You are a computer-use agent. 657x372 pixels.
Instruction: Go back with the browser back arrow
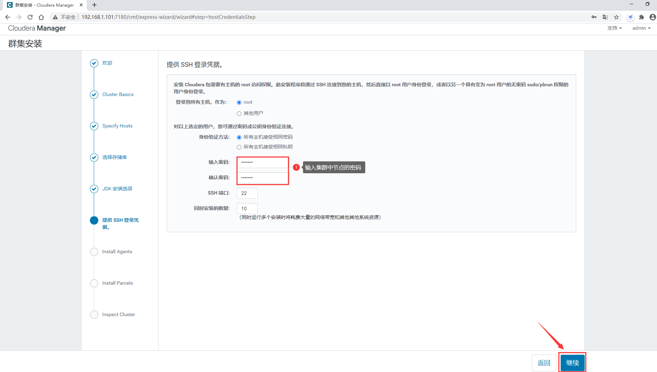pos(8,17)
